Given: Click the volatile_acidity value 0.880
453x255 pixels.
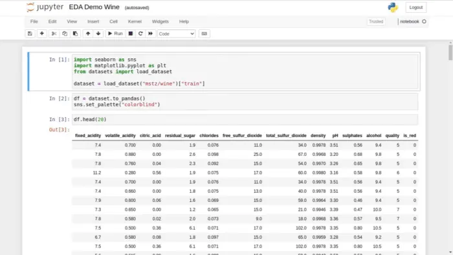Looking at the screenshot, I should coord(130,154).
